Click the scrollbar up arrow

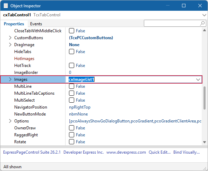[x=205, y=30]
